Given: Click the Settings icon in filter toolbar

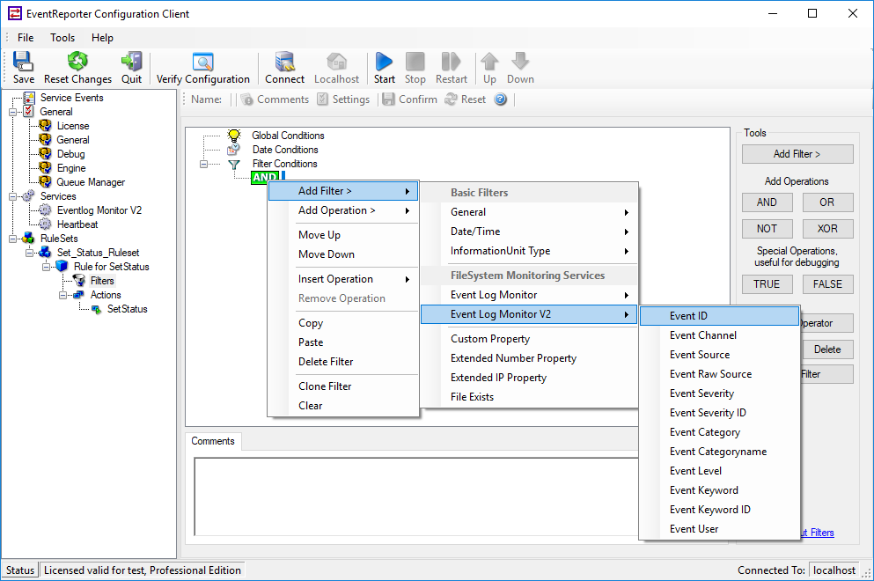Looking at the screenshot, I should [x=323, y=99].
